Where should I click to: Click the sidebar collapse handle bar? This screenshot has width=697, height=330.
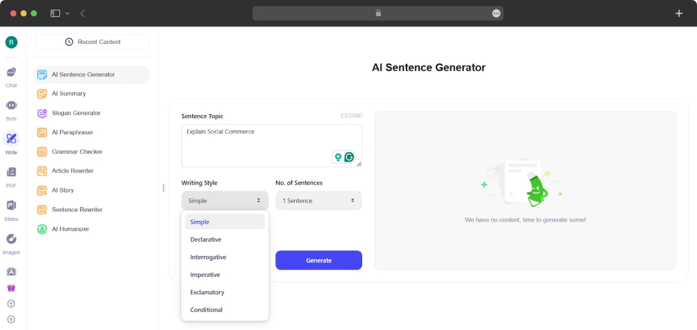(x=163, y=188)
